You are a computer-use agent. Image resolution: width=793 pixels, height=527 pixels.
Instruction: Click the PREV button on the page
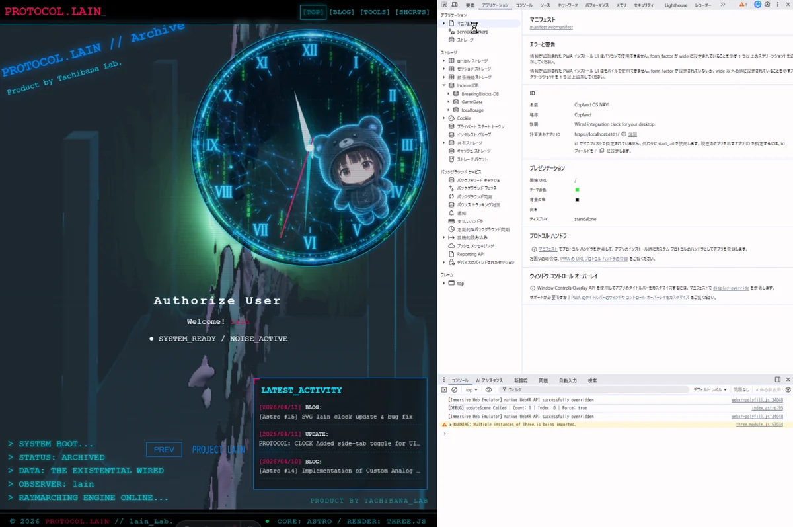click(164, 450)
